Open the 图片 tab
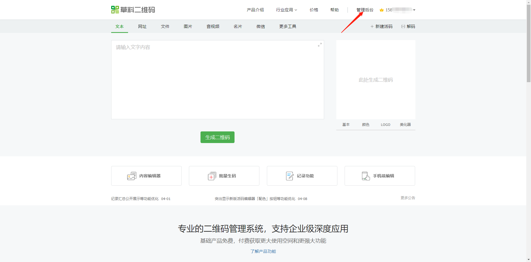 (188, 27)
